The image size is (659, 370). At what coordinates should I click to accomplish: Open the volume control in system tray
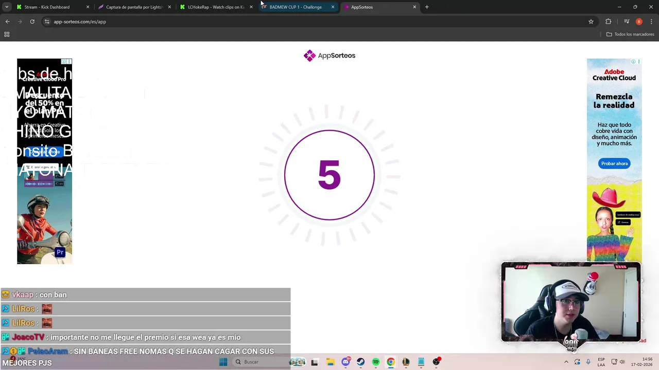622,362
